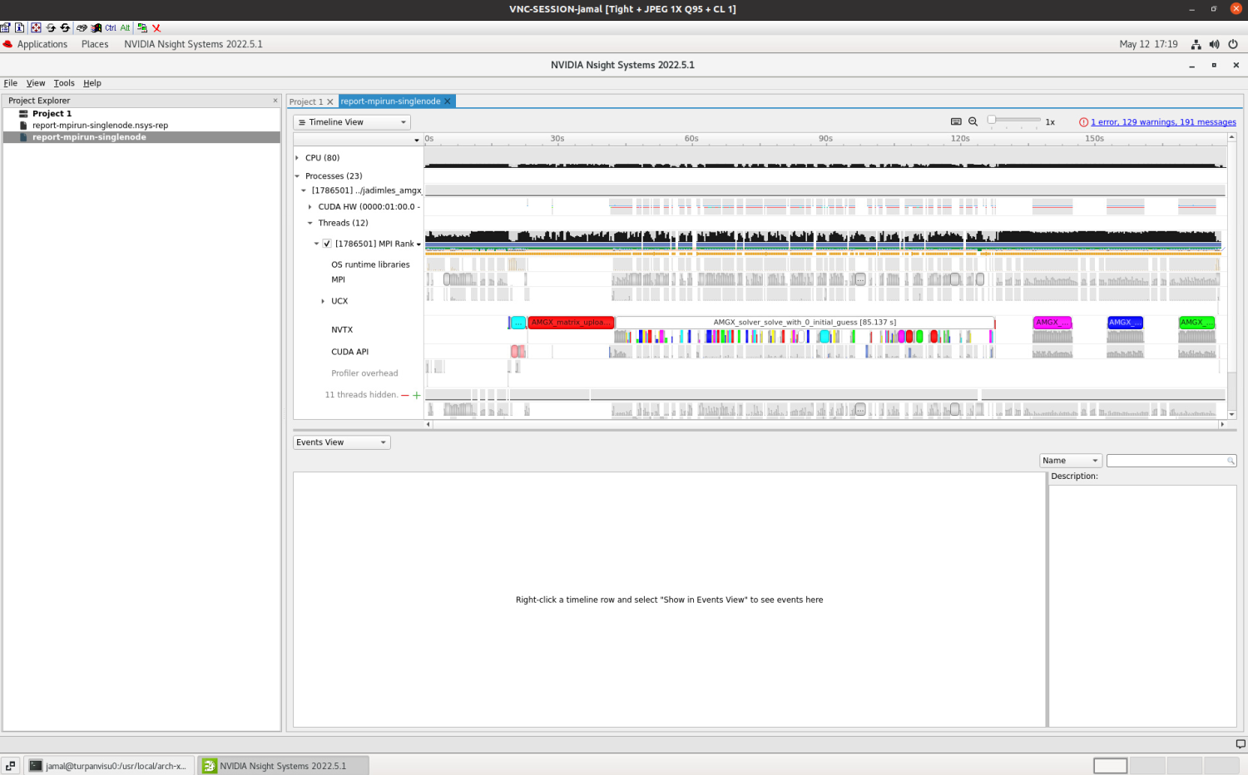Open the errors, warnings, messages link
Image resolution: width=1248 pixels, height=775 pixels.
(x=1163, y=122)
